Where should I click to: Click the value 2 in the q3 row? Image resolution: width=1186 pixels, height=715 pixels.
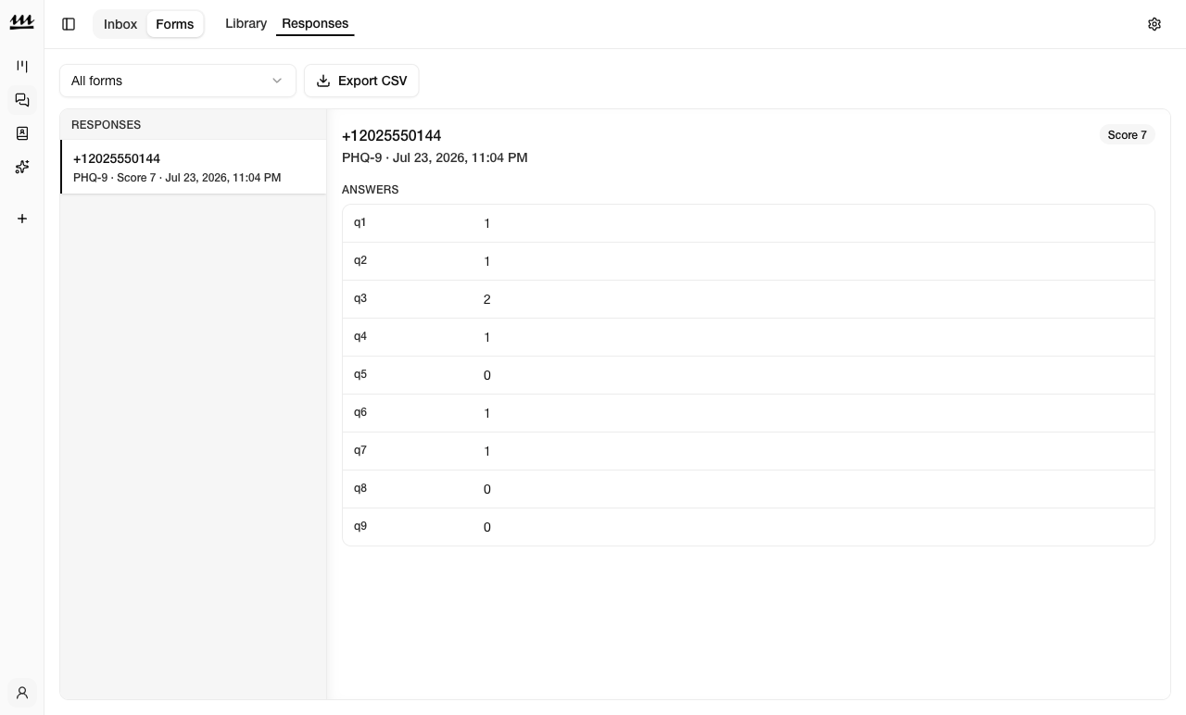pyautogui.click(x=487, y=299)
